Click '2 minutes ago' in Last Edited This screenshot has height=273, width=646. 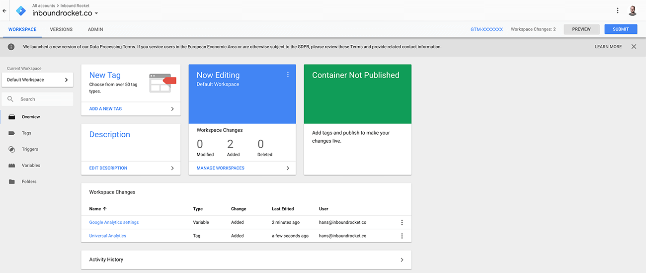pyautogui.click(x=286, y=222)
